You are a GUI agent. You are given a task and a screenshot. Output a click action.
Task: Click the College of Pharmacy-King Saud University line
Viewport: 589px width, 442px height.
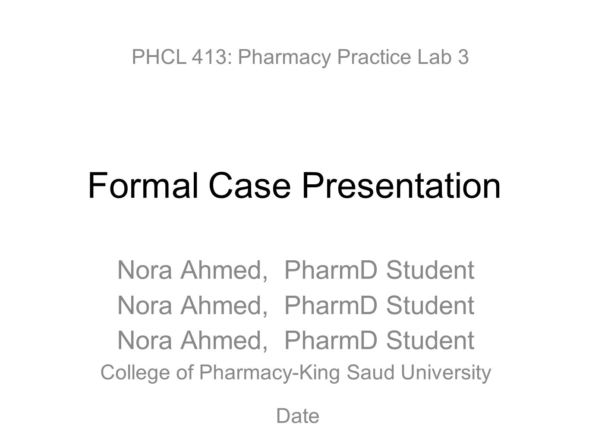coord(296,373)
